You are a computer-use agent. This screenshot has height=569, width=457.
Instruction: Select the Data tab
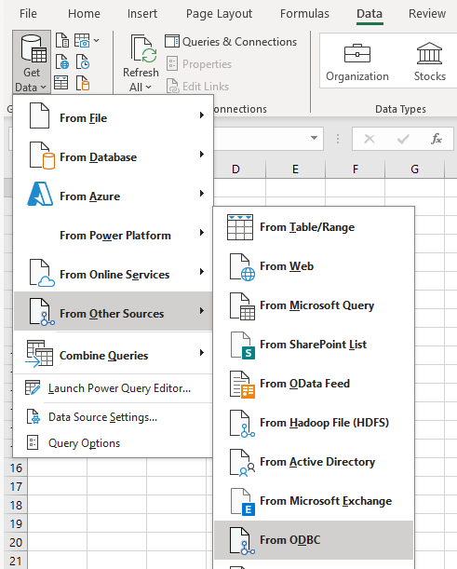point(370,14)
